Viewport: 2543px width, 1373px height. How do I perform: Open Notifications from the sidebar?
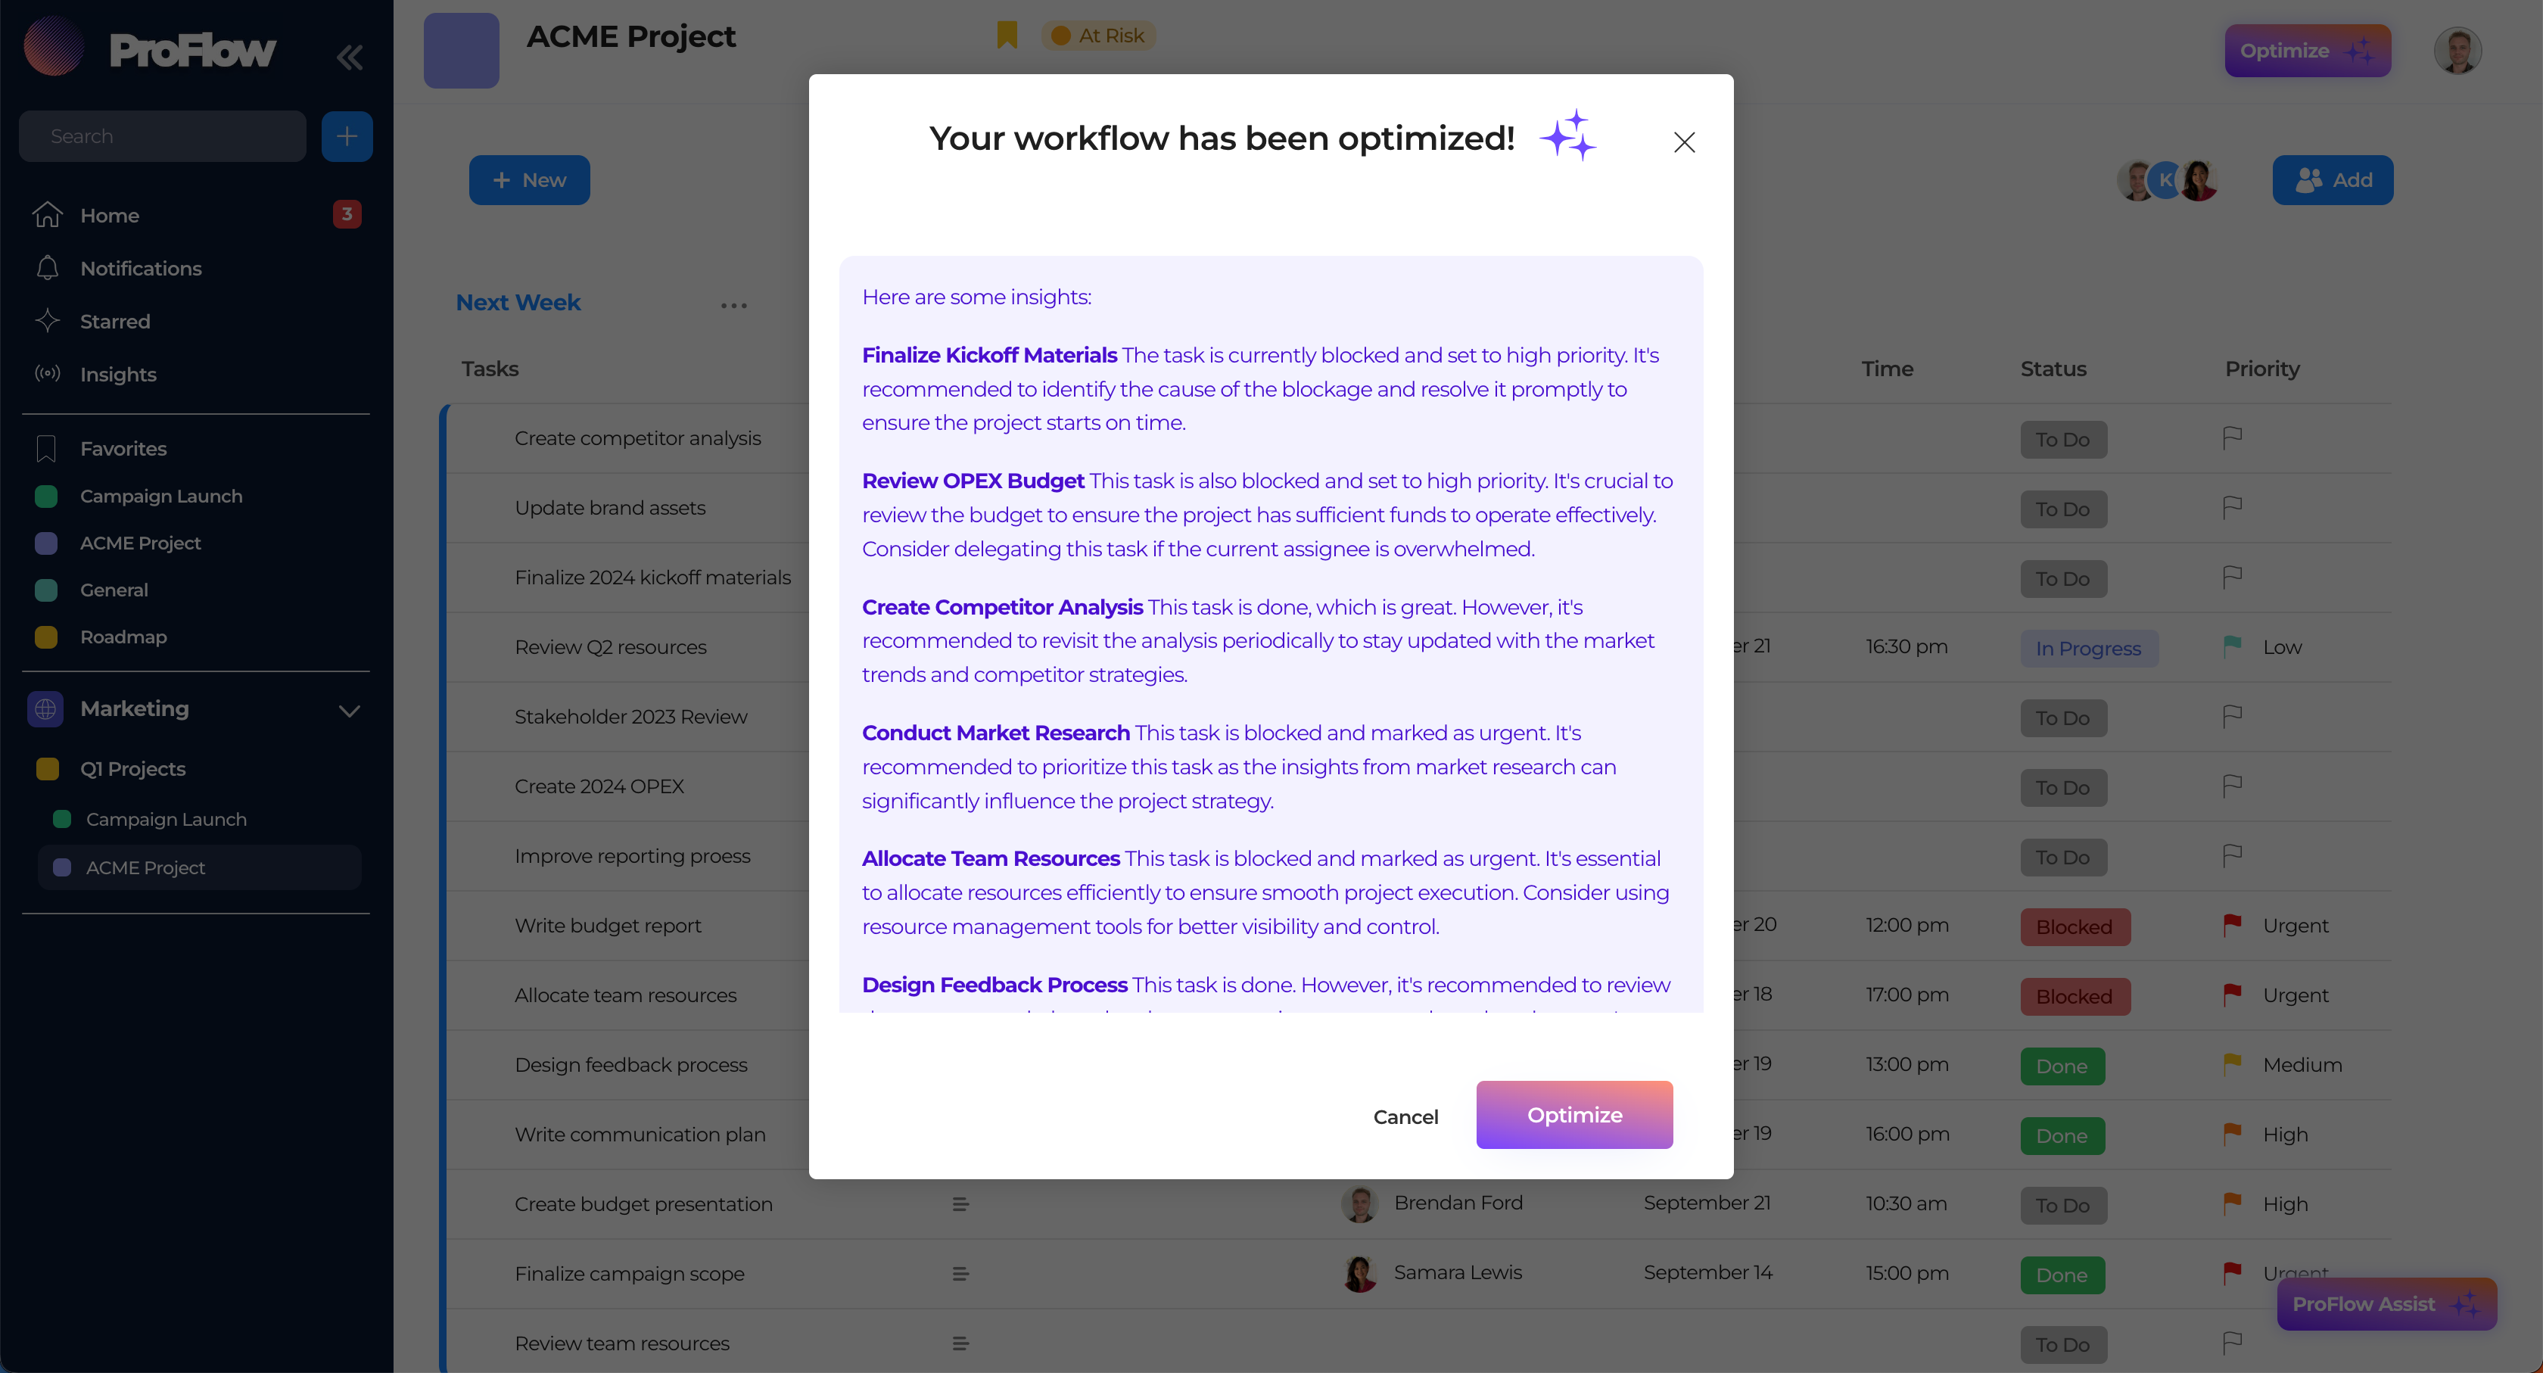140,269
